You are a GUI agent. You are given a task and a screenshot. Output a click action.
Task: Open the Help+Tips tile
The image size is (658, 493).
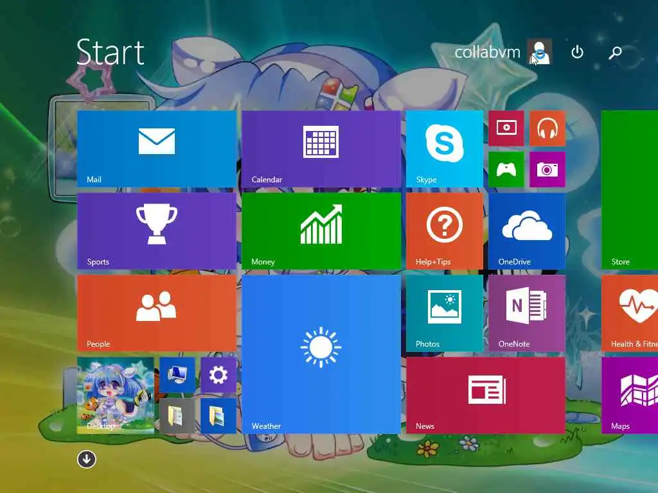(x=445, y=231)
